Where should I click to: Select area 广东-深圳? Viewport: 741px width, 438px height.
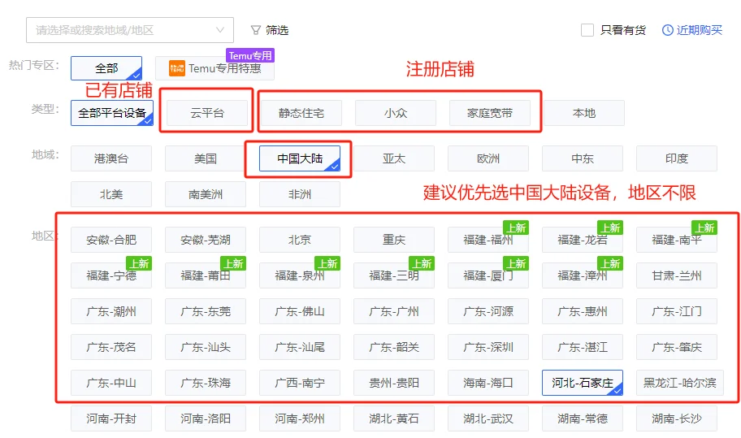[x=488, y=347]
